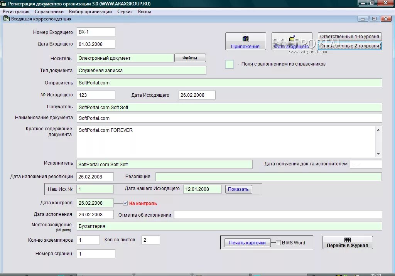Screen dimensions: 395x276
Task: Click the green legend swatch for reference fields
Action: click(x=230, y=64)
